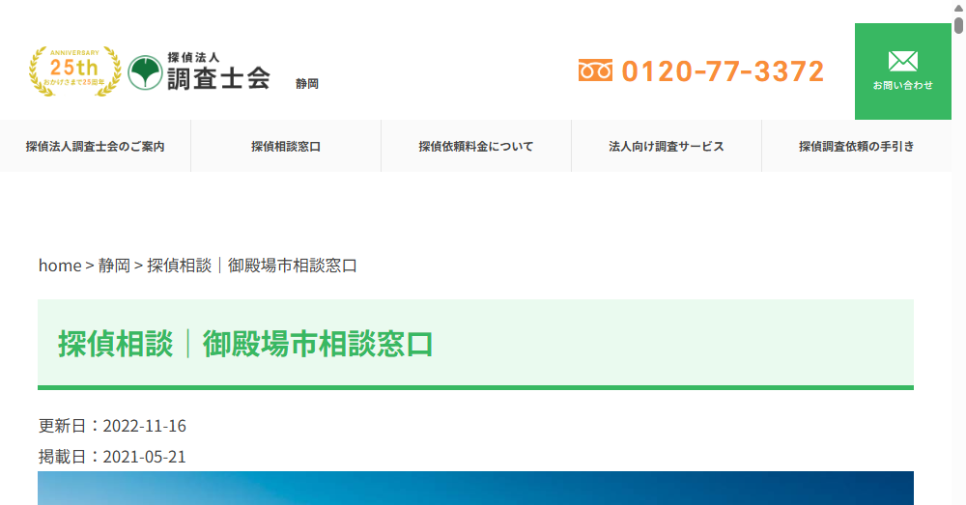This screenshot has width=966, height=505.
Task: Click the 25th anniversary laurel badge
Action: (74, 71)
